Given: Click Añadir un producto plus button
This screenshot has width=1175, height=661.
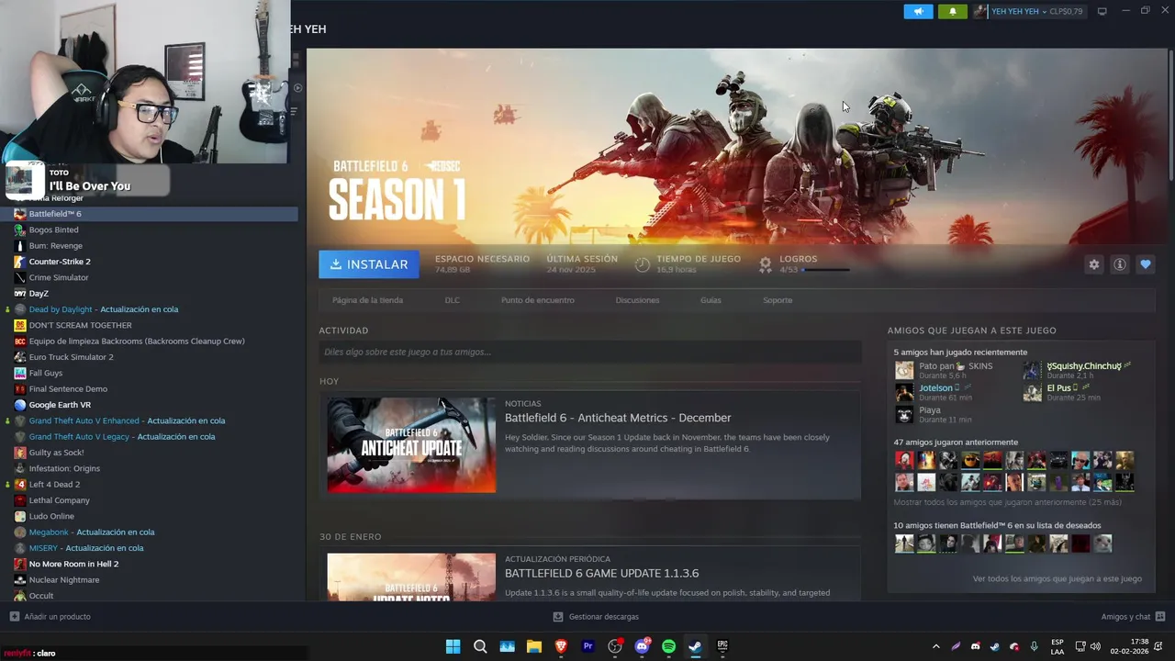Looking at the screenshot, I should [x=14, y=617].
